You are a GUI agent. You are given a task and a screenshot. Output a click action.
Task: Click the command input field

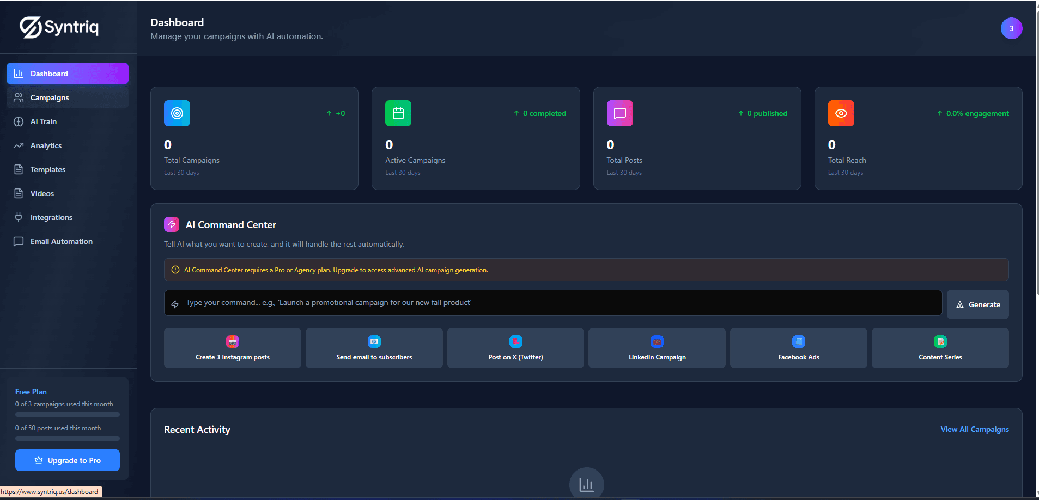click(x=552, y=302)
